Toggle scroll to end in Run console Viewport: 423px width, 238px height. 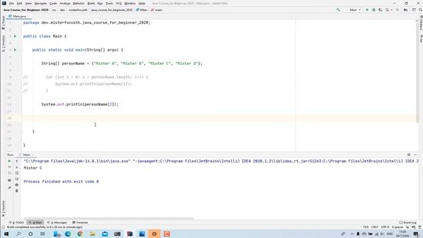tap(17, 179)
